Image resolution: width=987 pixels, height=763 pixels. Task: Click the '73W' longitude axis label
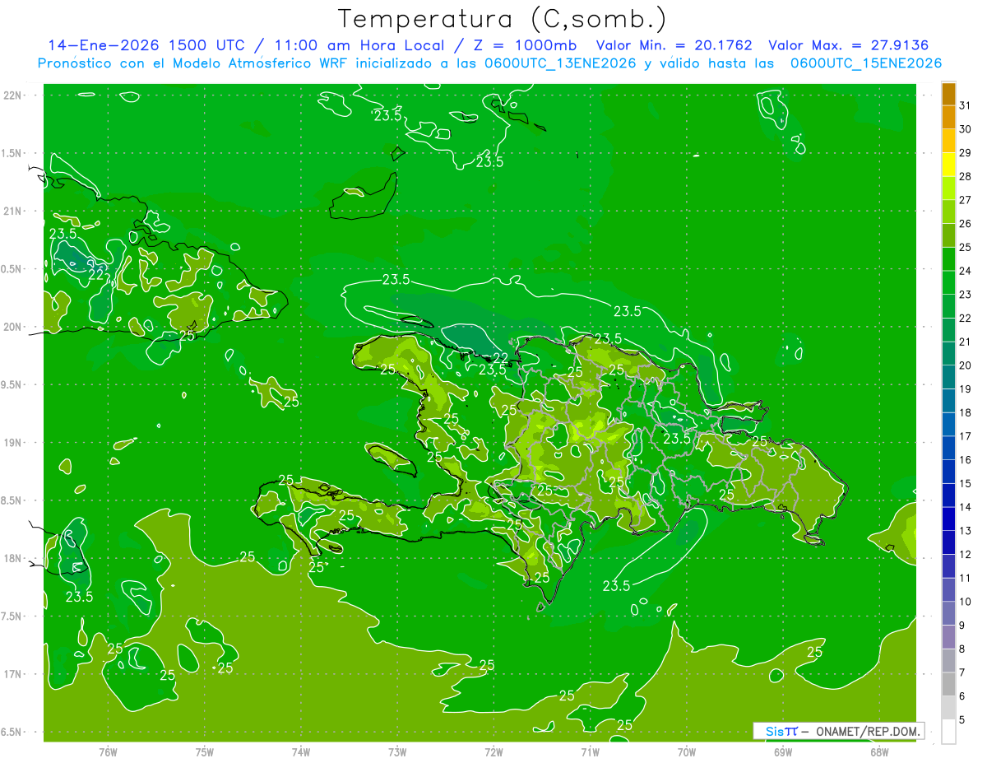397,751
